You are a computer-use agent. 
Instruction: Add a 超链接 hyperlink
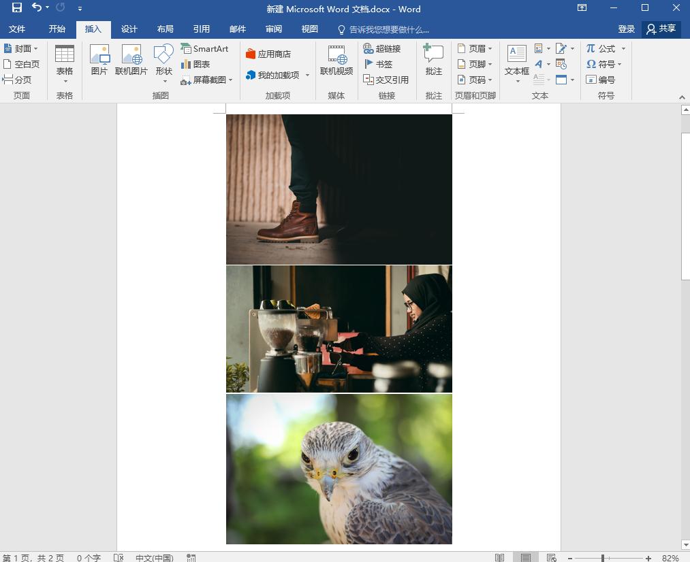[x=381, y=49]
